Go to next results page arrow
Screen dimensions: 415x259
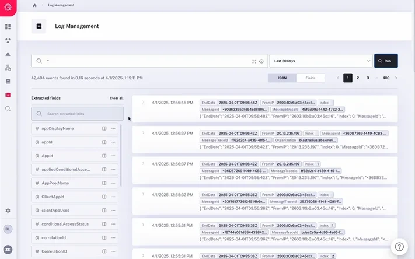pos(396,78)
